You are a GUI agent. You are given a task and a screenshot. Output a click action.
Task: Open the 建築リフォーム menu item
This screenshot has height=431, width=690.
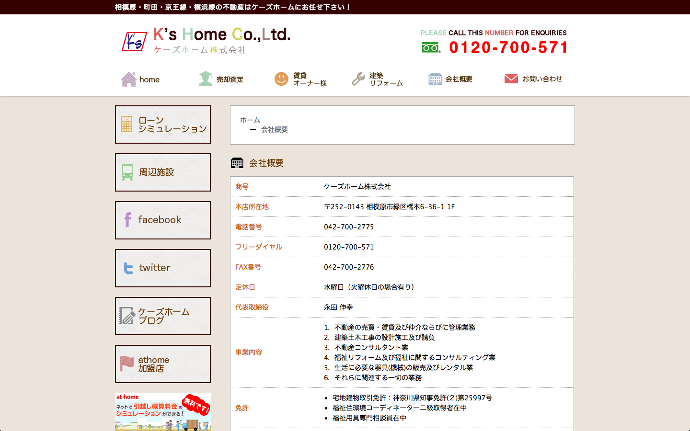point(386,79)
